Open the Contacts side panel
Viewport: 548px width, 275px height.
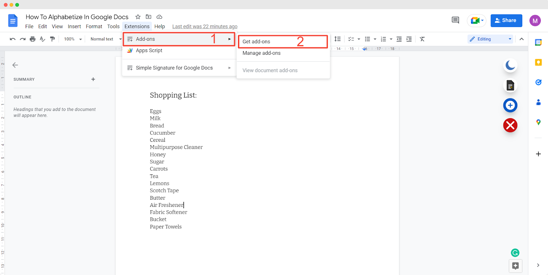pos(538,102)
